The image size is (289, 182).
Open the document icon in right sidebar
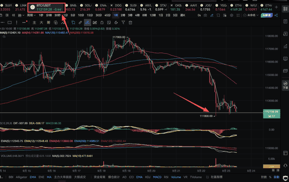[285, 21]
